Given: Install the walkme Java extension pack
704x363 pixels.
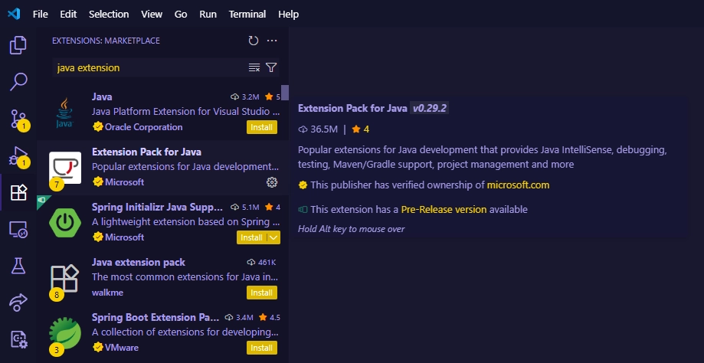Looking at the screenshot, I should [x=262, y=293].
